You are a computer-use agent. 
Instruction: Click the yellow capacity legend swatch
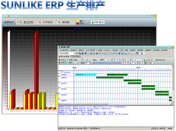click(x=78, y=21)
